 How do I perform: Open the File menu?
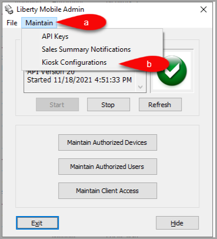tap(12, 23)
